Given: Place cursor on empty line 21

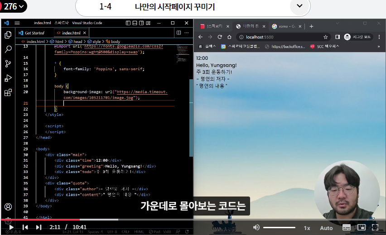Looking at the screenshot, I should (106, 103).
